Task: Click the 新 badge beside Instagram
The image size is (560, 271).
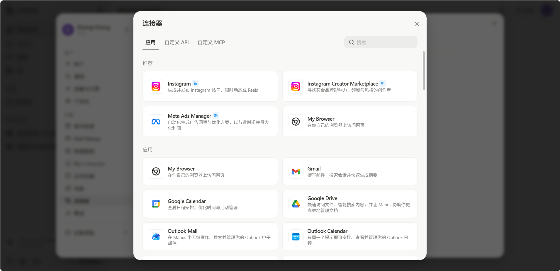Action: [x=196, y=83]
